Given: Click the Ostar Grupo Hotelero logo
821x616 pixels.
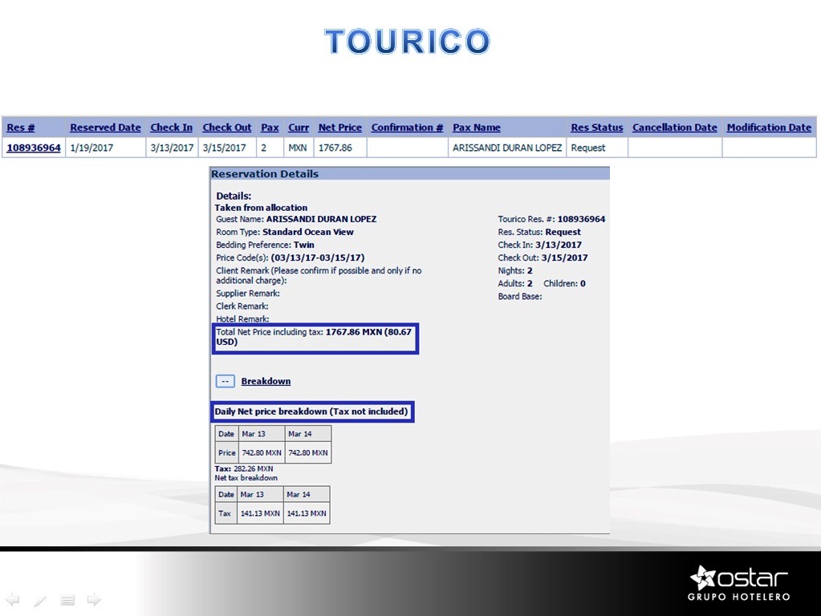Looking at the screenshot, I should 739,583.
